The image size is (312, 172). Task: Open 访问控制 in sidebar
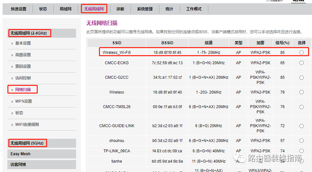(23, 78)
